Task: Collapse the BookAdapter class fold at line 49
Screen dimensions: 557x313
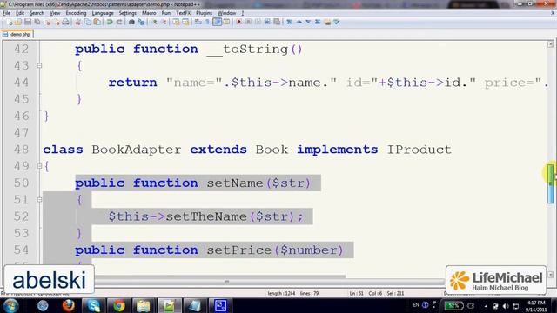Action: point(39,166)
